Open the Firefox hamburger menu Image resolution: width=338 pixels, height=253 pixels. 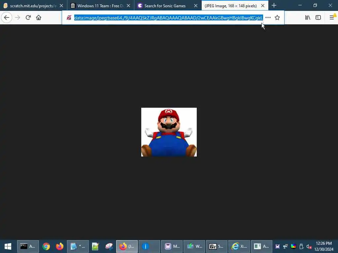[332, 18]
